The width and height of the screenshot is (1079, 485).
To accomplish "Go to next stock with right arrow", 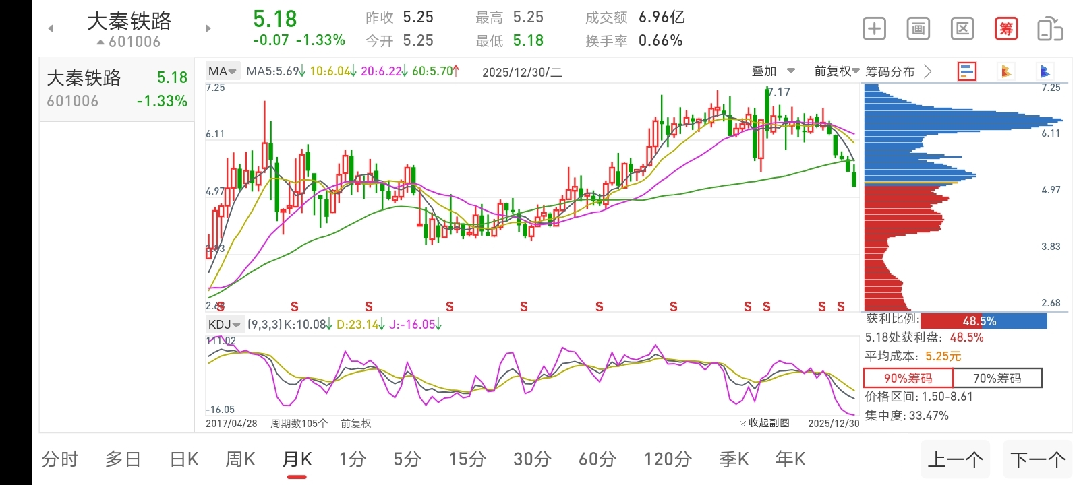I will click(208, 28).
